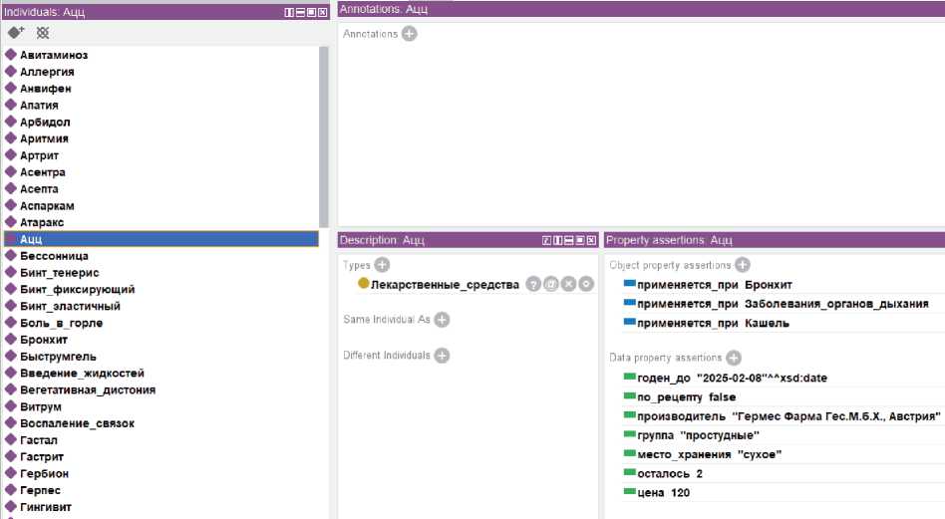
Task: Close the Description panel
Action: click(591, 240)
